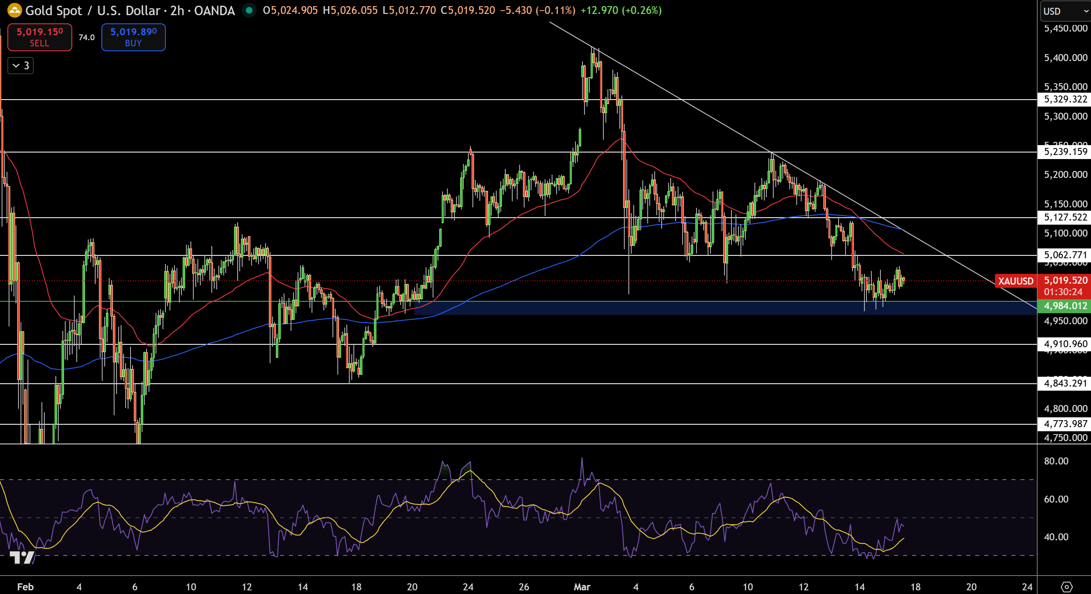The width and height of the screenshot is (1091, 594).
Task: Click the 5,062.771 horizontal line price label
Action: (x=1065, y=255)
